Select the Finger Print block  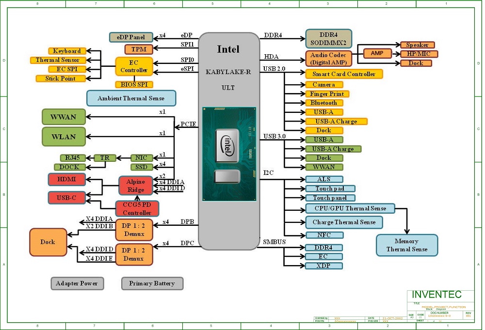327,94
